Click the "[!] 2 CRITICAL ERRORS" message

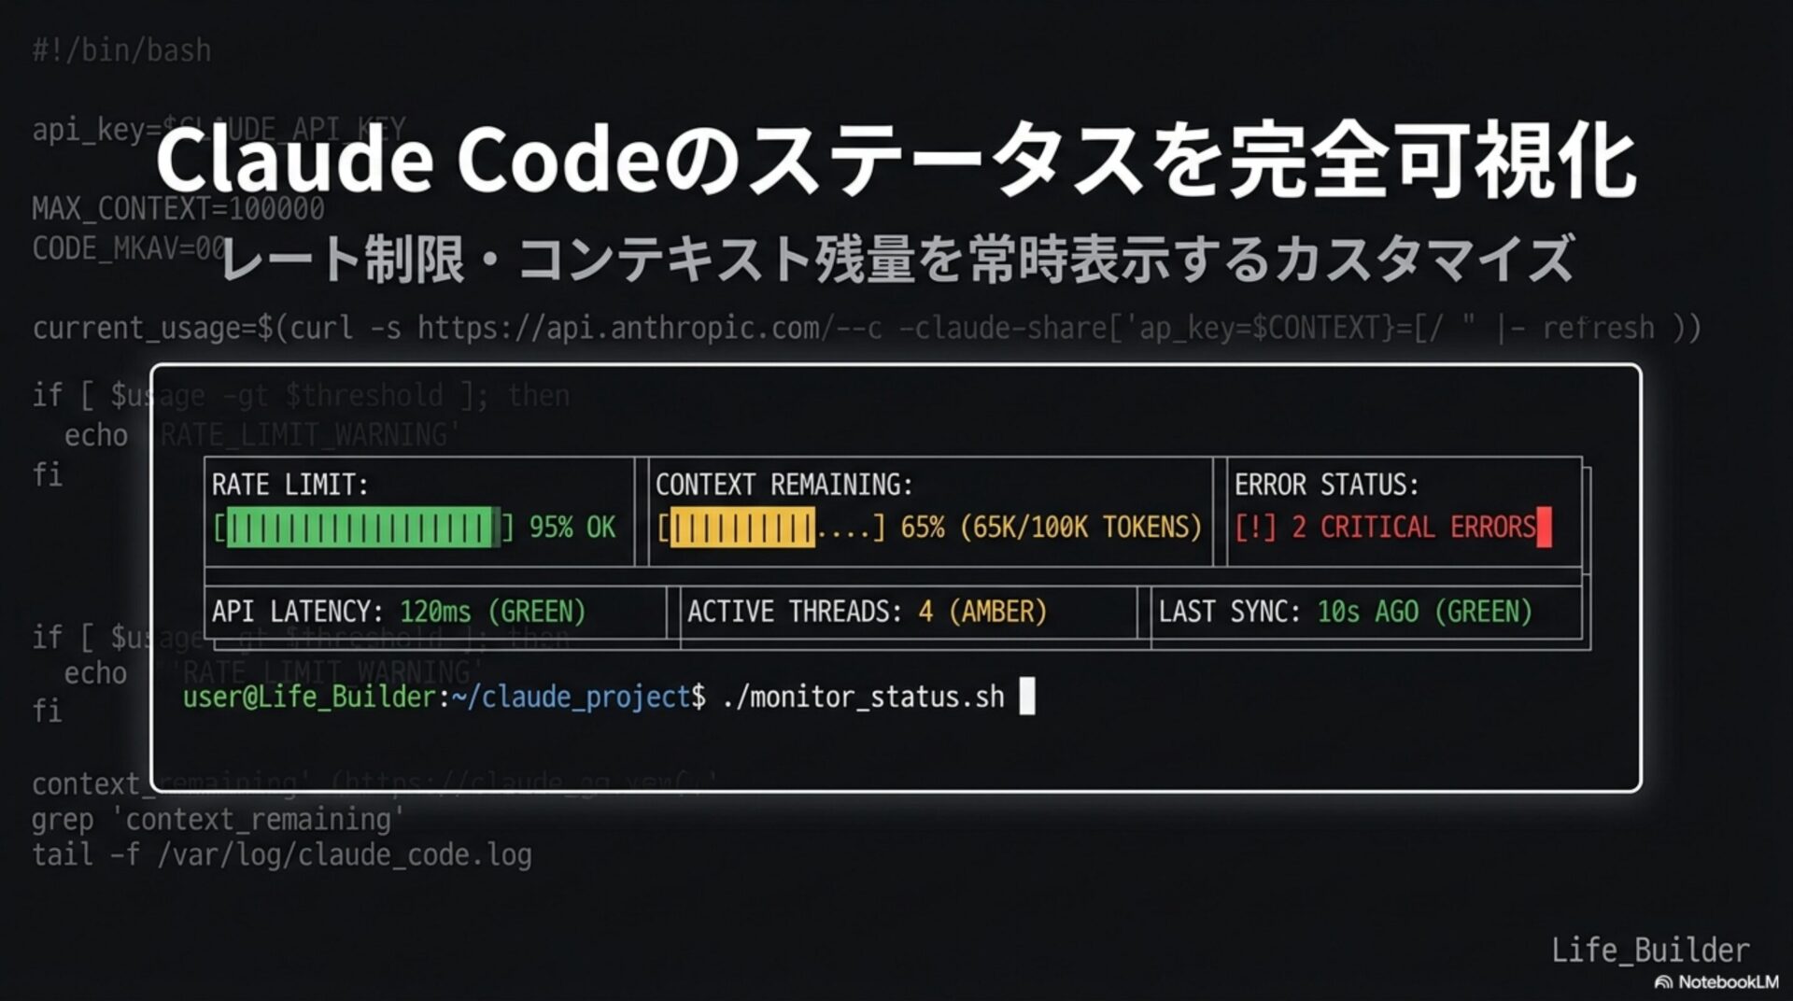coord(1385,528)
